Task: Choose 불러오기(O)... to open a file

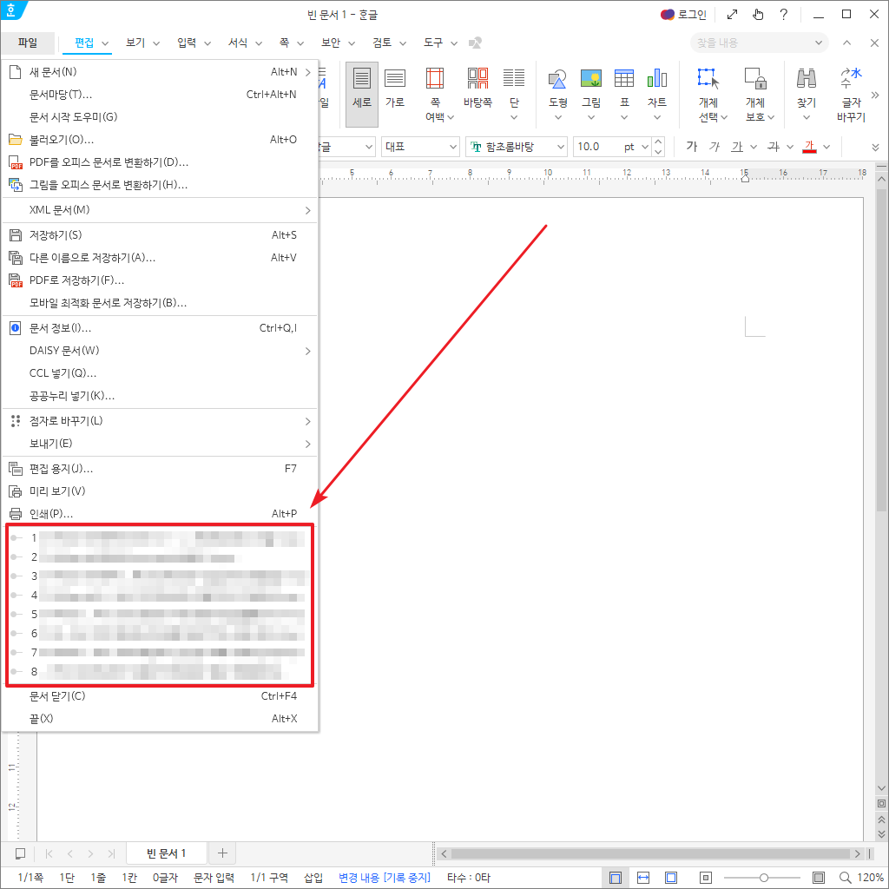Action: click(x=160, y=140)
